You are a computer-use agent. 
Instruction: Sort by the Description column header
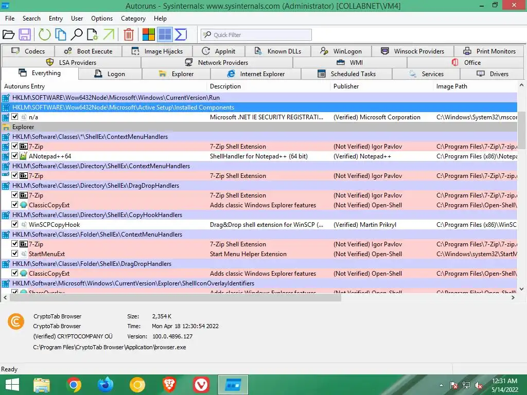point(269,86)
